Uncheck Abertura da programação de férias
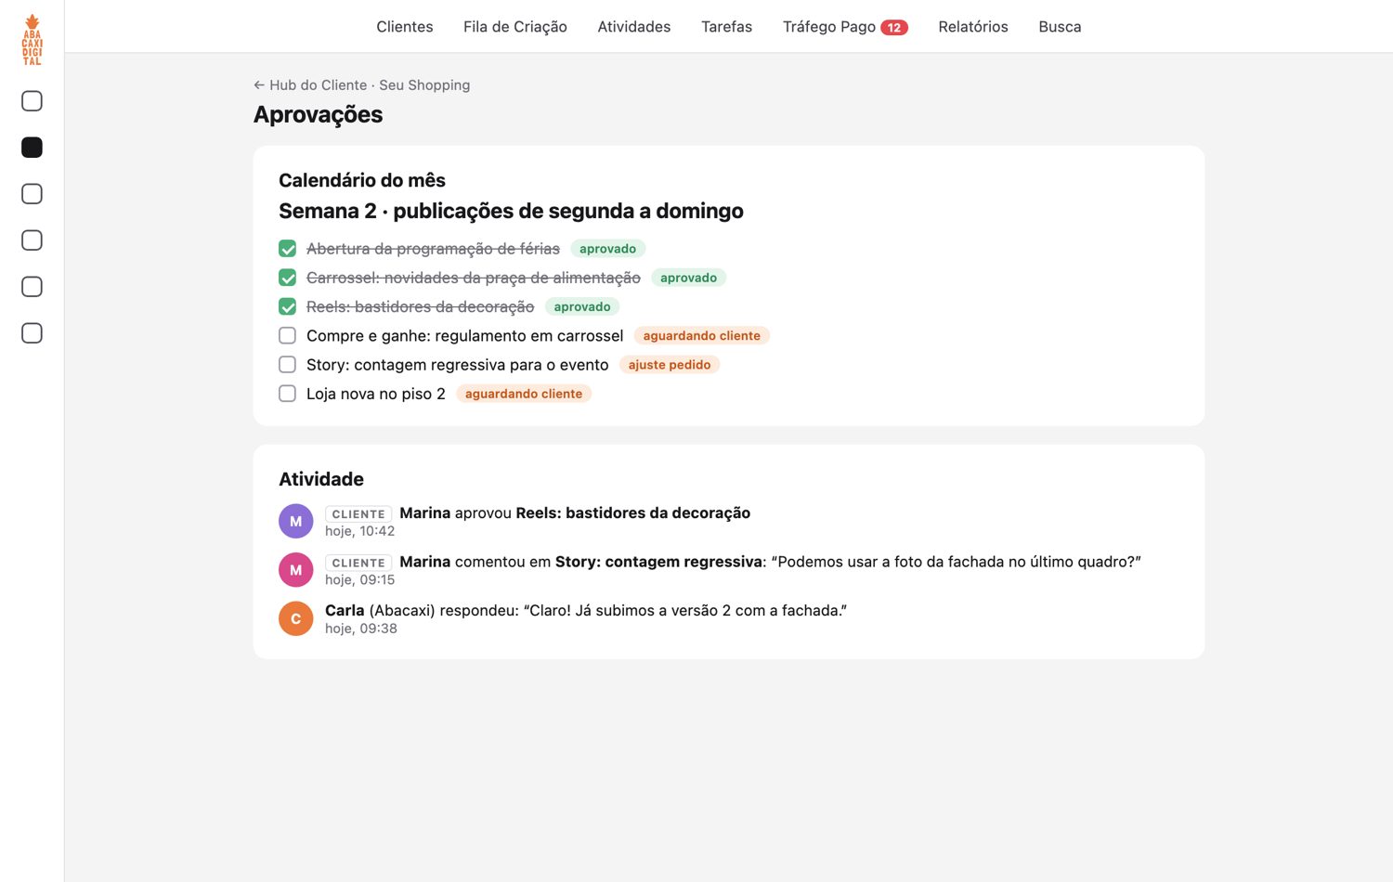The height and width of the screenshot is (882, 1393). point(288,249)
